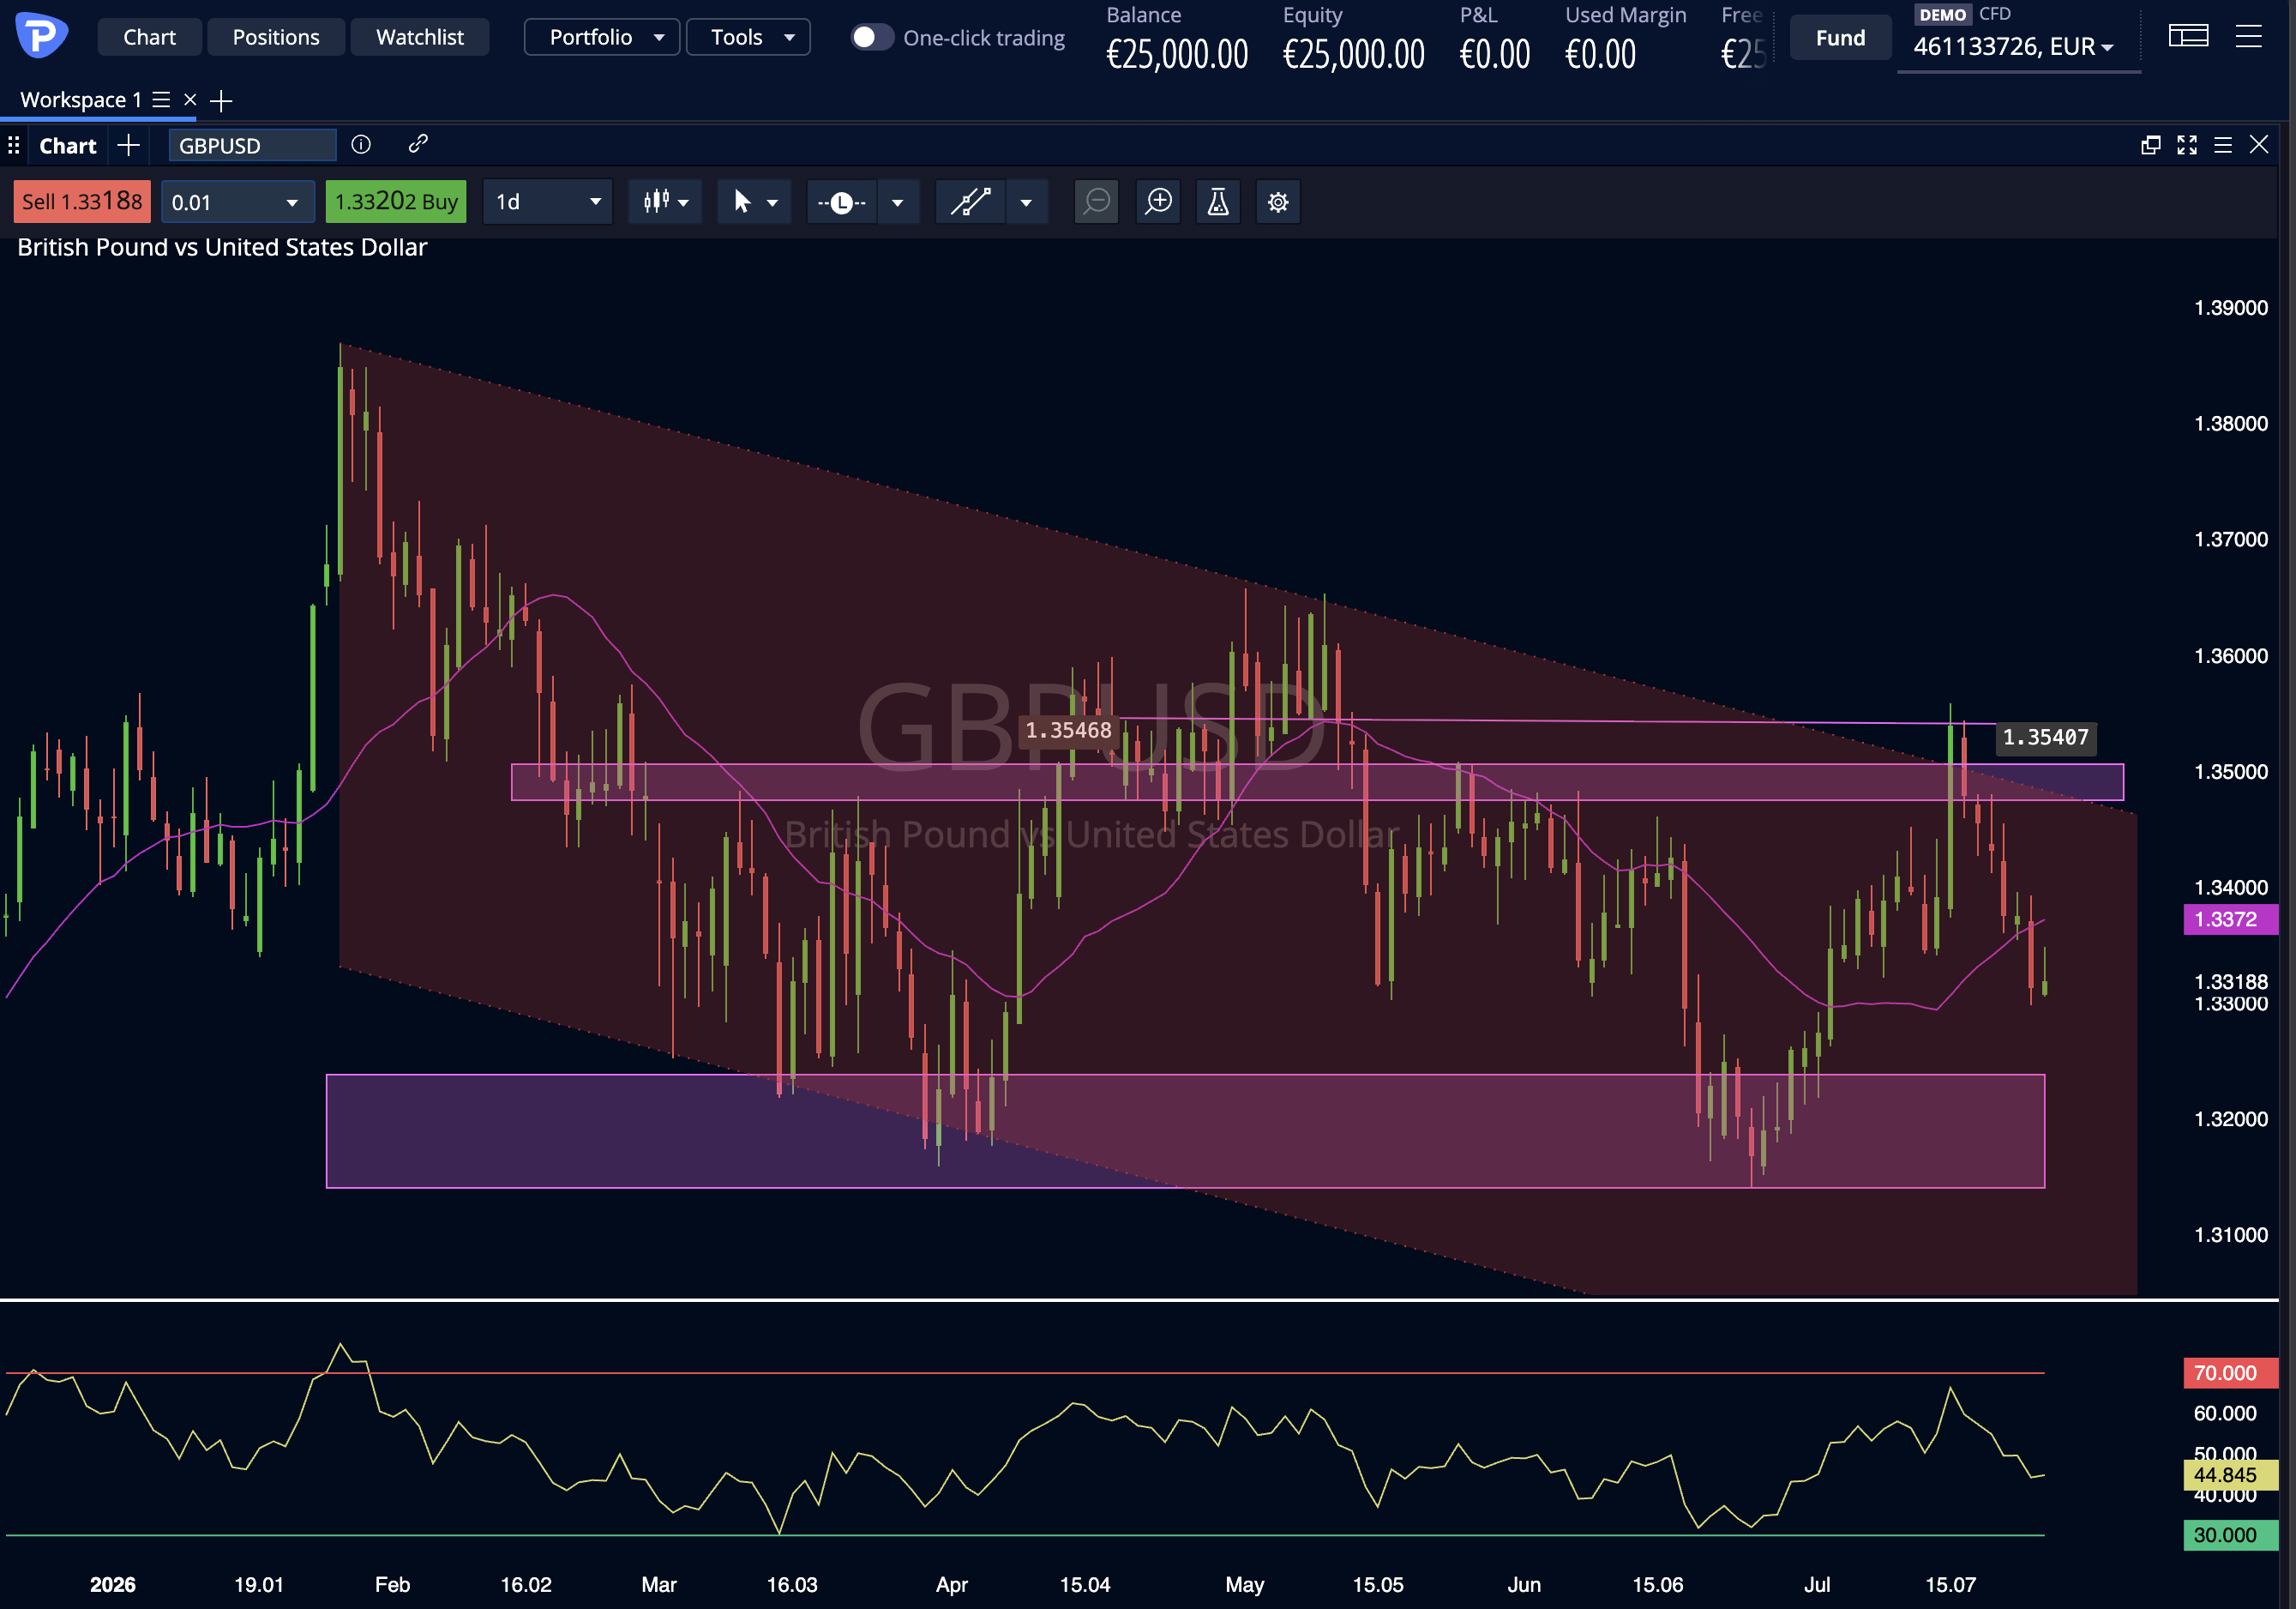Open the account 461133726, EUR dropdown

pyautogui.click(x=2013, y=46)
